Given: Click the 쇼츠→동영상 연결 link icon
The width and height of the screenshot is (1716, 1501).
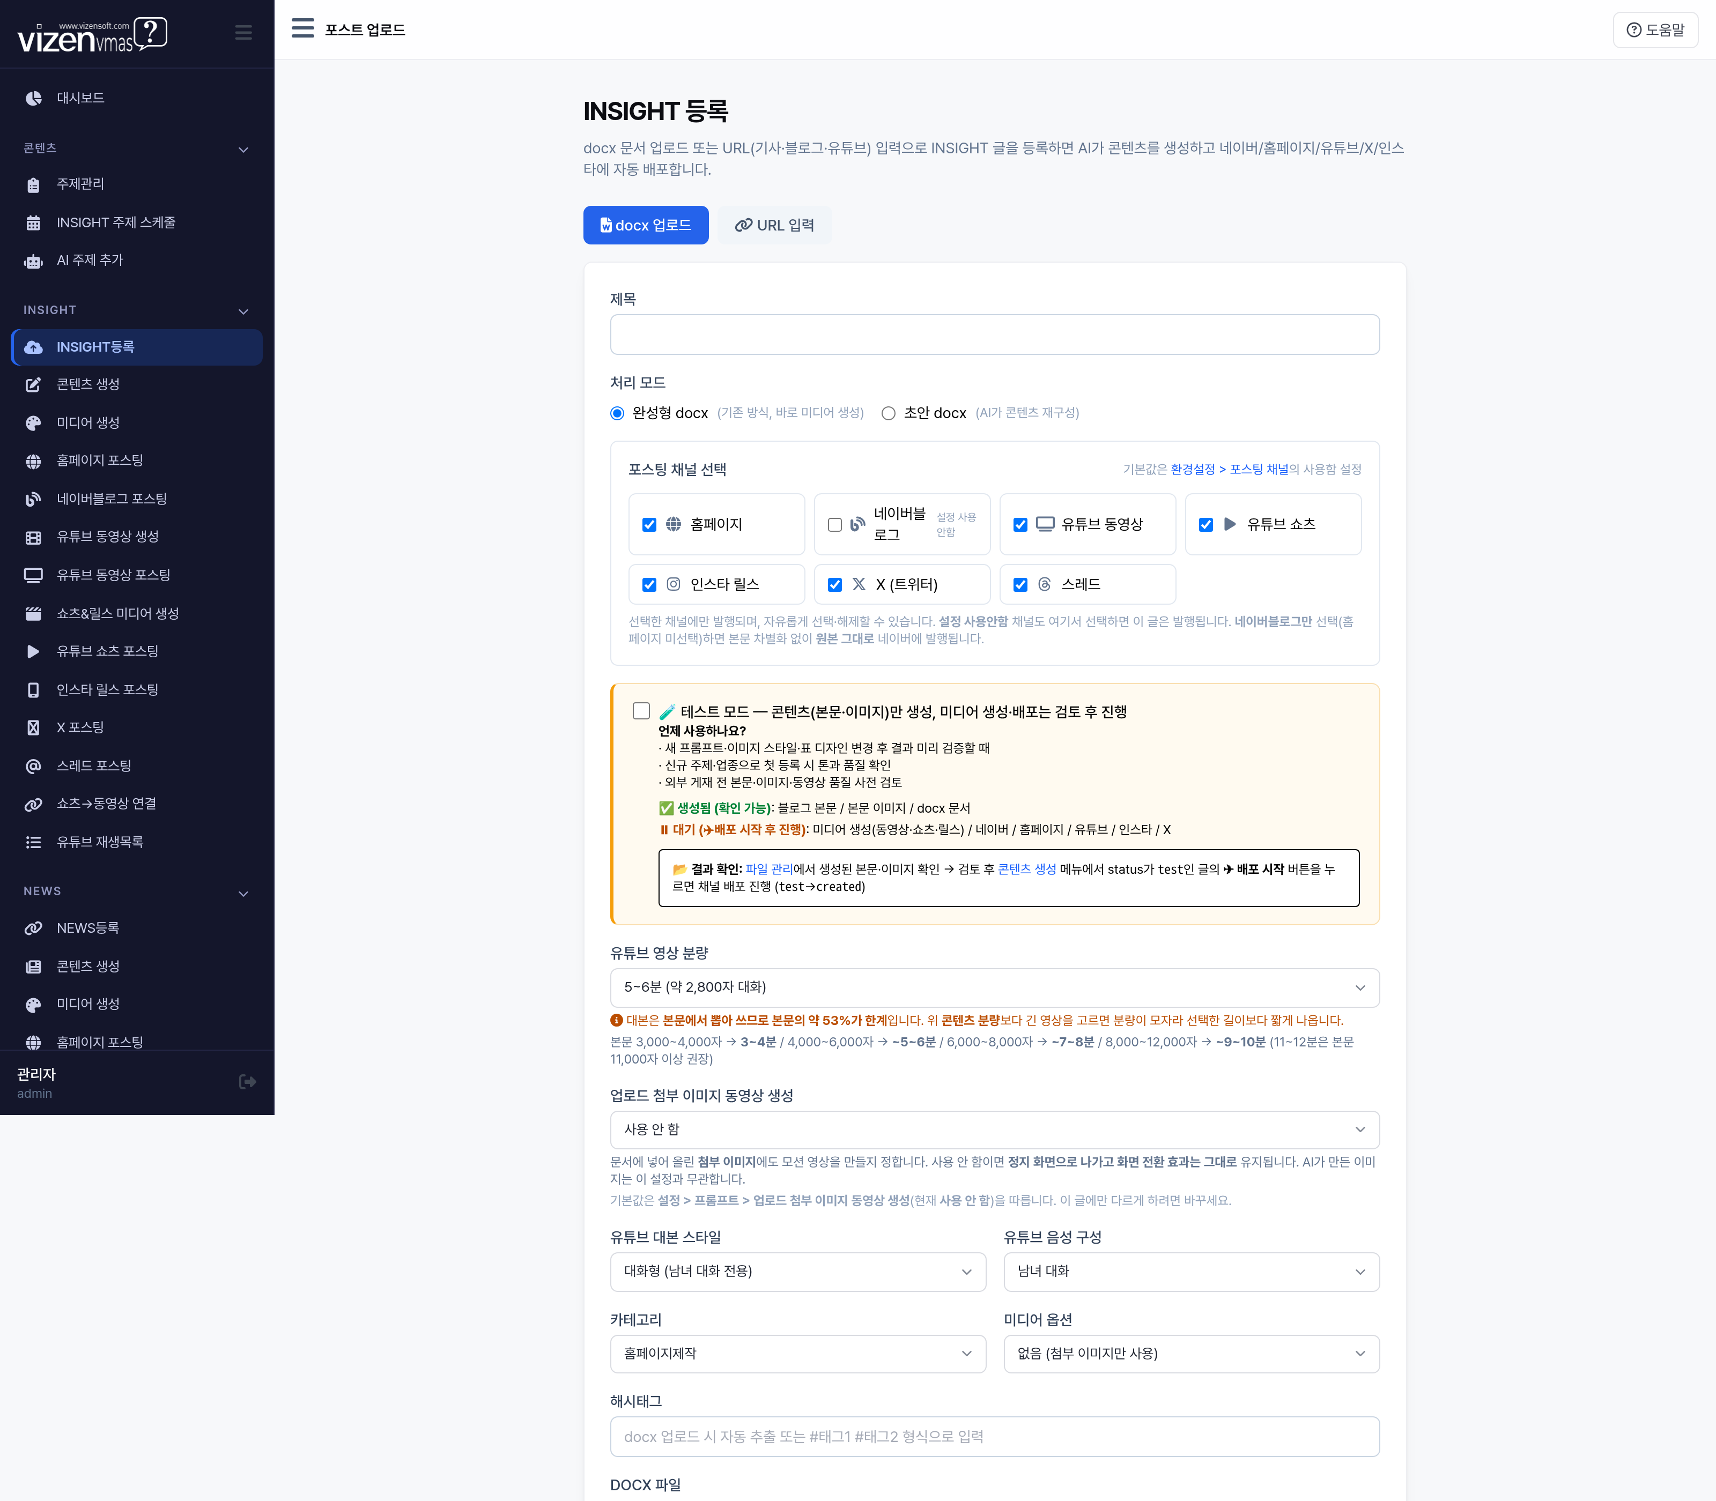Looking at the screenshot, I should coord(33,804).
